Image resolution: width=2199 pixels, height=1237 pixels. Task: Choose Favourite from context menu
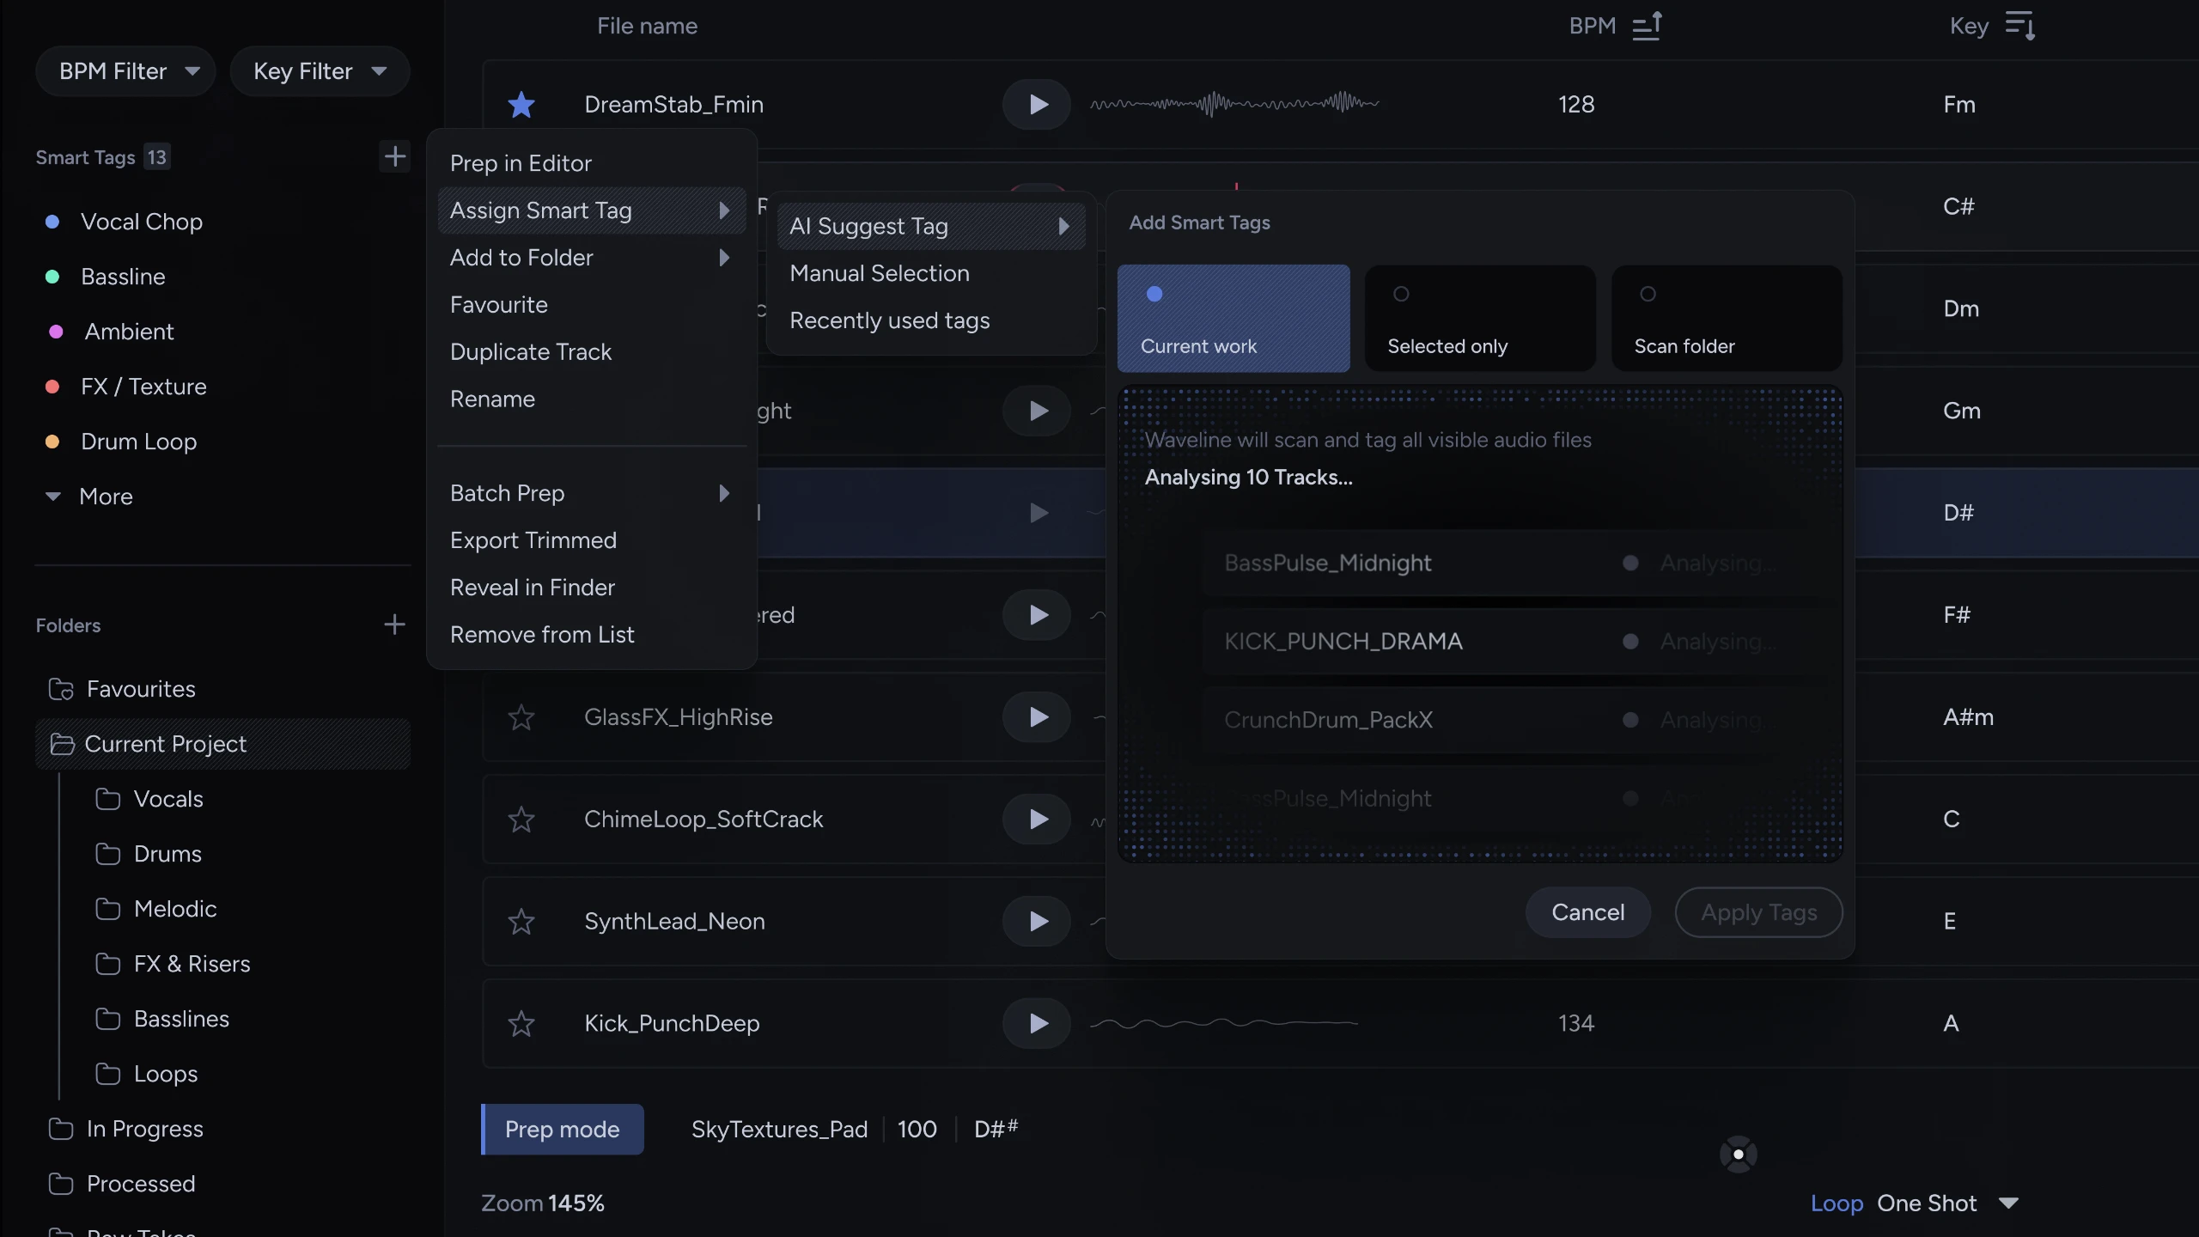point(499,305)
